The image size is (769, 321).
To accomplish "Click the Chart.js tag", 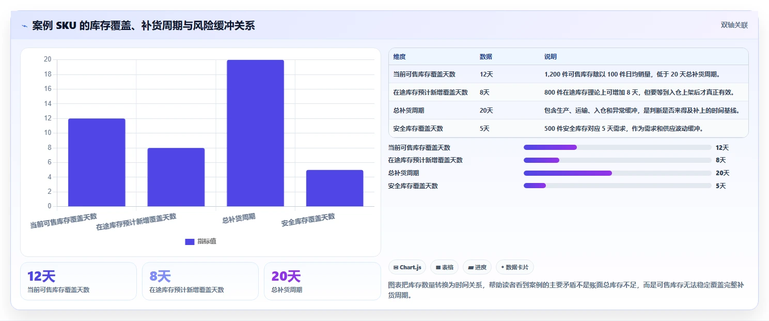I will 407,267.
